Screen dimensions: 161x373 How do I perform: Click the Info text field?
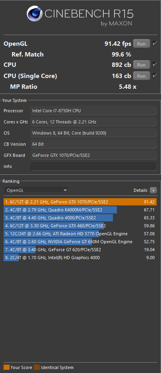[x=93, y=166]
